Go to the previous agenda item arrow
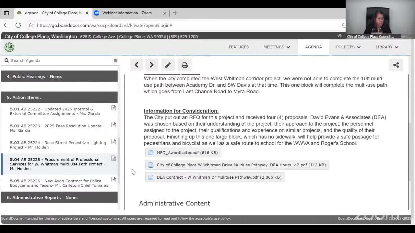This screenshot has width=415, height=233. coord(136,65)
